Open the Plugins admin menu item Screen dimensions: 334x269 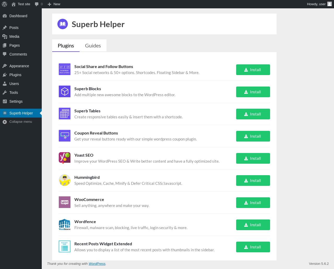[21, 75]
